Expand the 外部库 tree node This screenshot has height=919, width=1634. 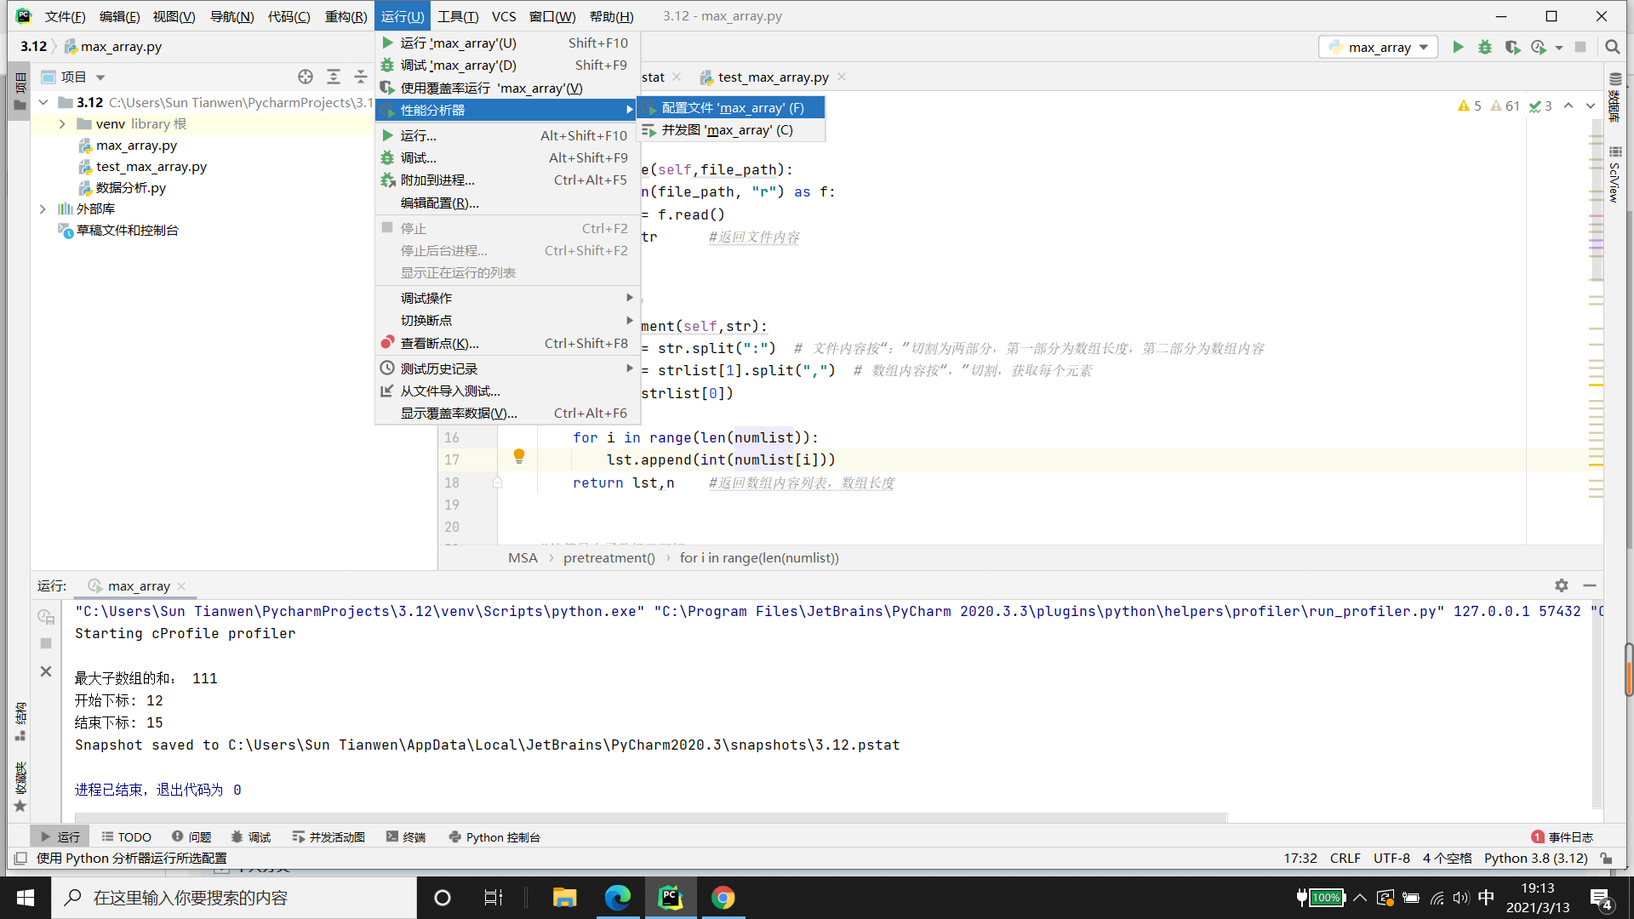pyautogui.click(x=43, y=208)
